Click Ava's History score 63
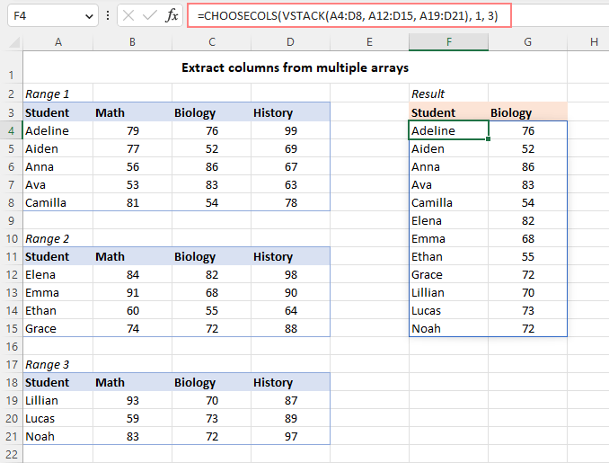This screenshot has width=609, height=463. click(290, 184)
